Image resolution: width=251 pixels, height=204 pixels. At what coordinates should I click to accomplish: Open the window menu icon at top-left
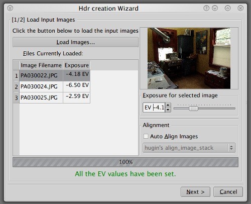coord(10,8)
